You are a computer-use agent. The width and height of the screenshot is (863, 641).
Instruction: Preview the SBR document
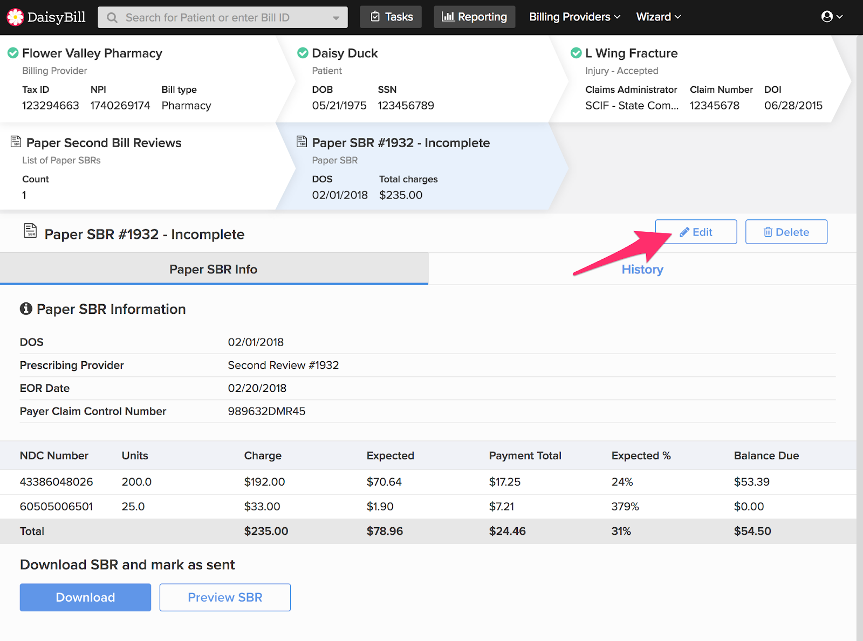coord(225,597)
